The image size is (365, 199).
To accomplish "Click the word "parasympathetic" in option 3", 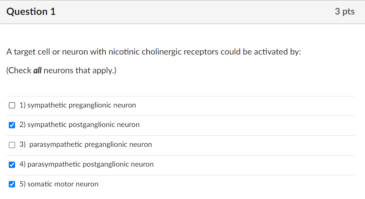I will point(56,144).
